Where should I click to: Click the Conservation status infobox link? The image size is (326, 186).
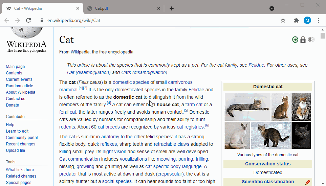268,164
